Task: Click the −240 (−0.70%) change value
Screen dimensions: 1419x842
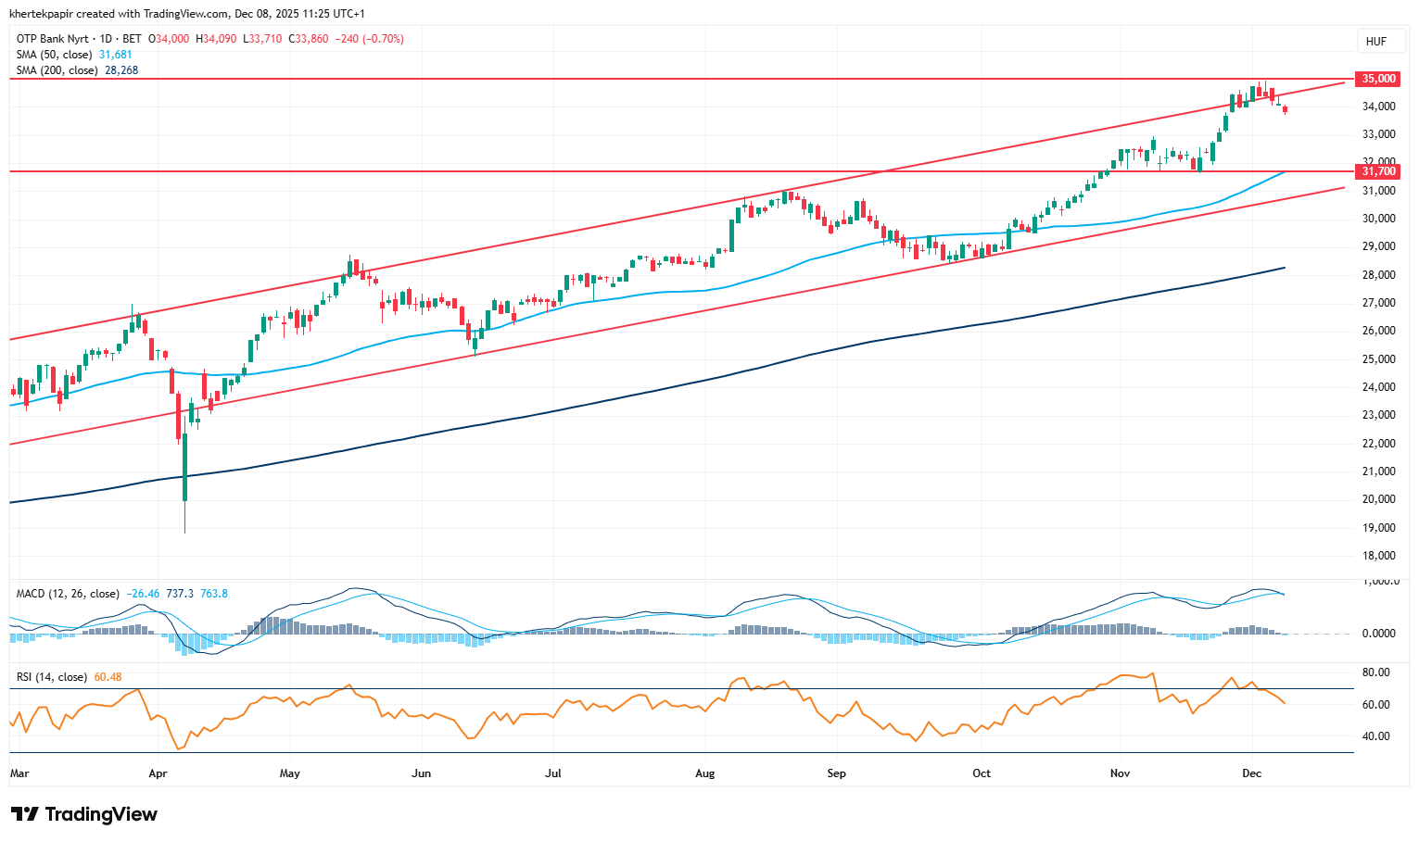Action: 369,39
